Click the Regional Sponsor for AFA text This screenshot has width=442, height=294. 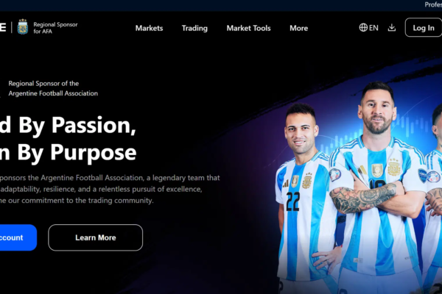pos(55,28)
